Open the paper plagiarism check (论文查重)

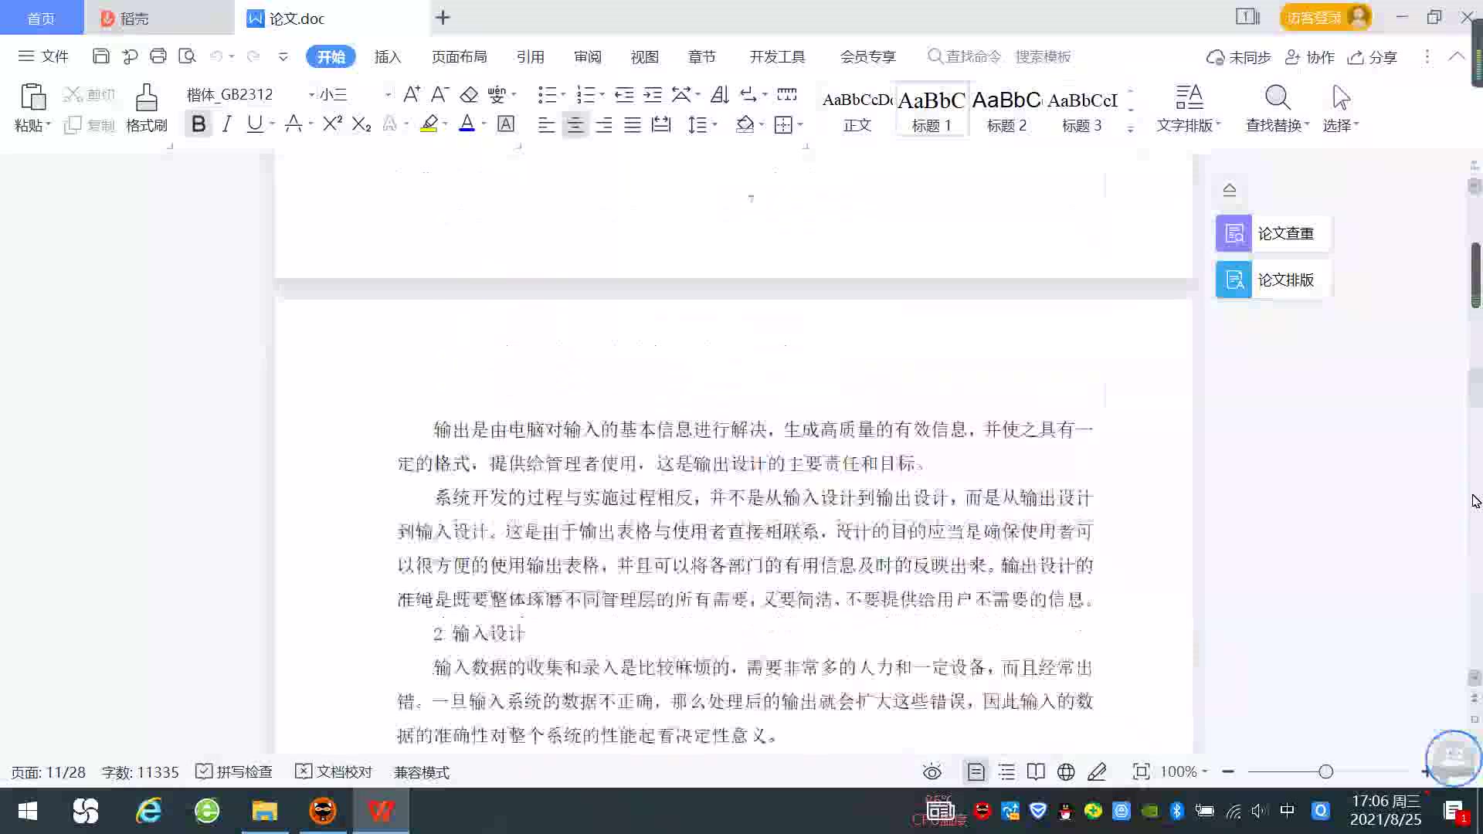pyautogui.click(x=1273, y=233)
